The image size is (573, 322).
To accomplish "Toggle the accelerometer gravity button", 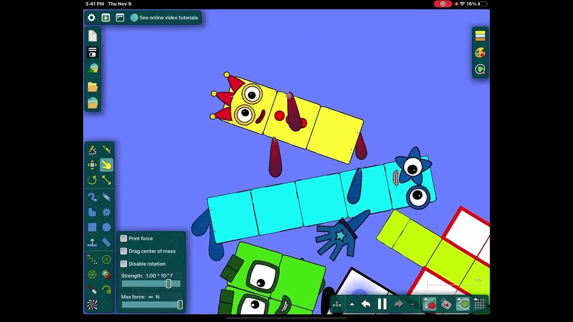I will pyautogui.click(x=446, y=304).
